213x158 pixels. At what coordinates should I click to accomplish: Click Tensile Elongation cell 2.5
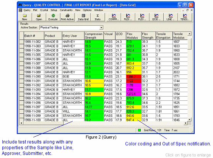164,77
